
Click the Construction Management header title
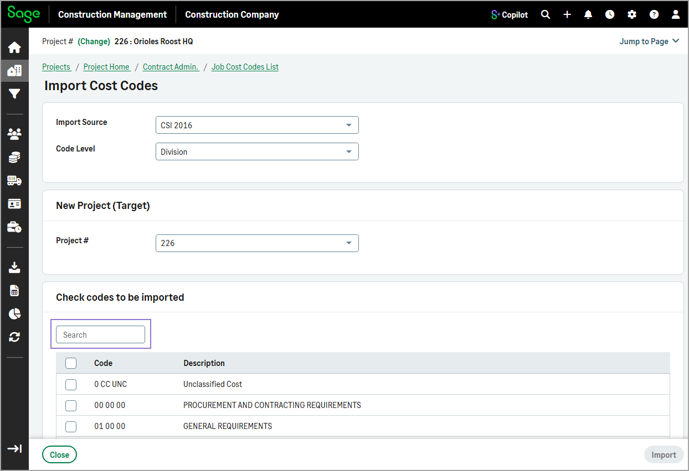coord(112,14)
